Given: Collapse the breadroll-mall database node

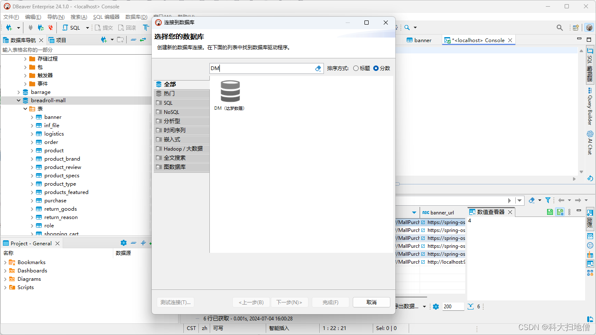Looking at the screenshot, I should [x=19, y=101].
